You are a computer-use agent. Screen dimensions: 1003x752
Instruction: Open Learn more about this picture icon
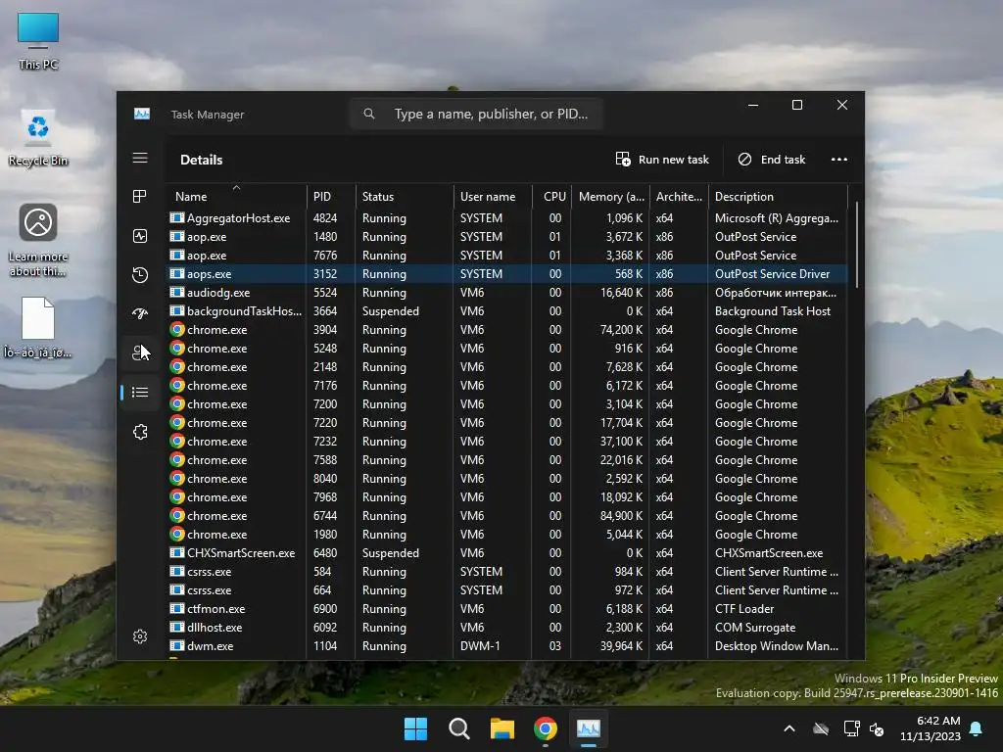(38, 240)
